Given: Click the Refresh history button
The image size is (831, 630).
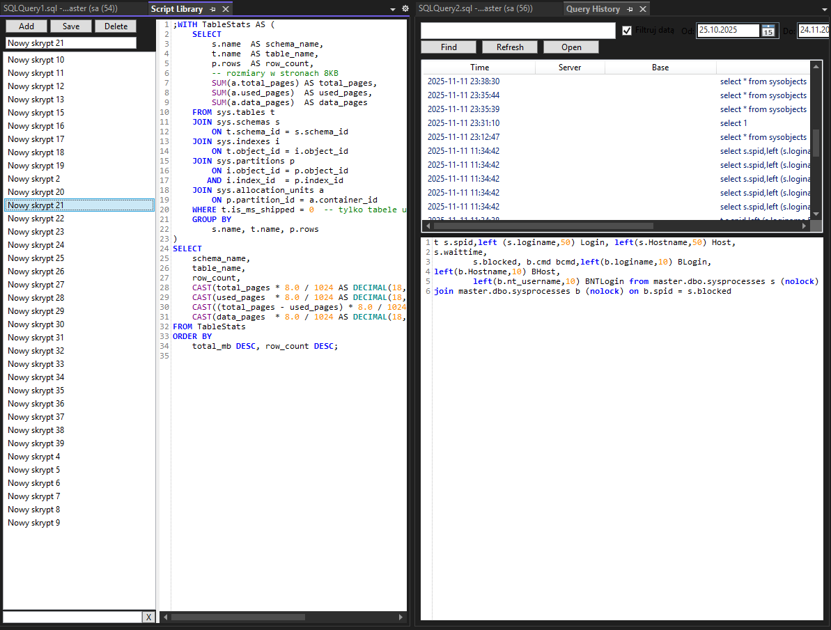Looking at the screenshot, I should (510, 47).
